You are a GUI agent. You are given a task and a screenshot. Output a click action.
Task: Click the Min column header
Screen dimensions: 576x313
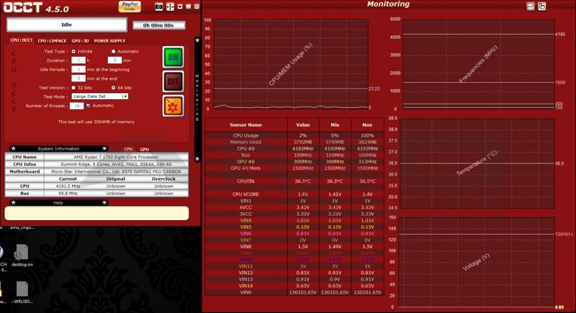pos(335,124)
